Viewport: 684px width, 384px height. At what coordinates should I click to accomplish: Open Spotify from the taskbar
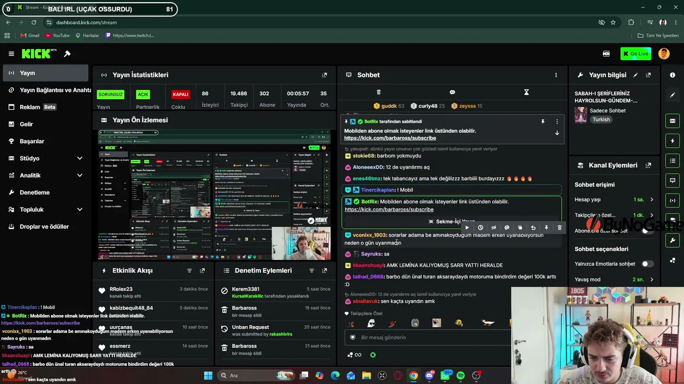coord(461,375)
